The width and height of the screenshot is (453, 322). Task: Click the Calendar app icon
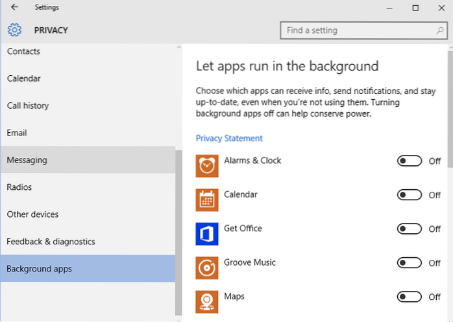click(207, 200)
